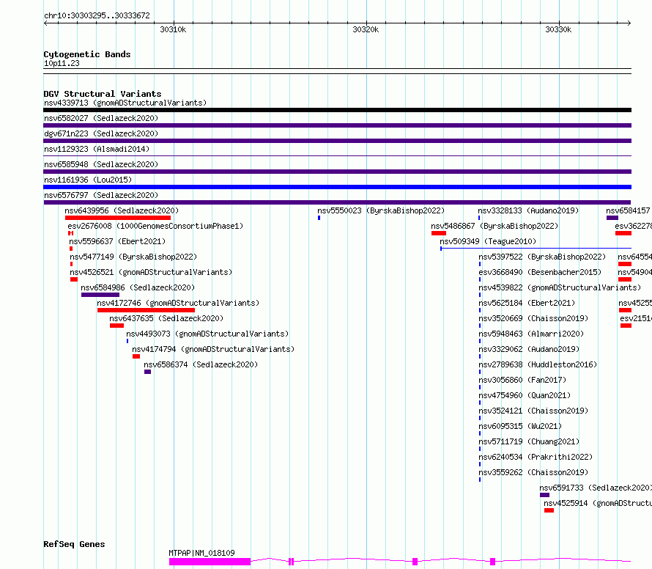Click nsv3524121 (Chaisson2019) label

point(533,411)
